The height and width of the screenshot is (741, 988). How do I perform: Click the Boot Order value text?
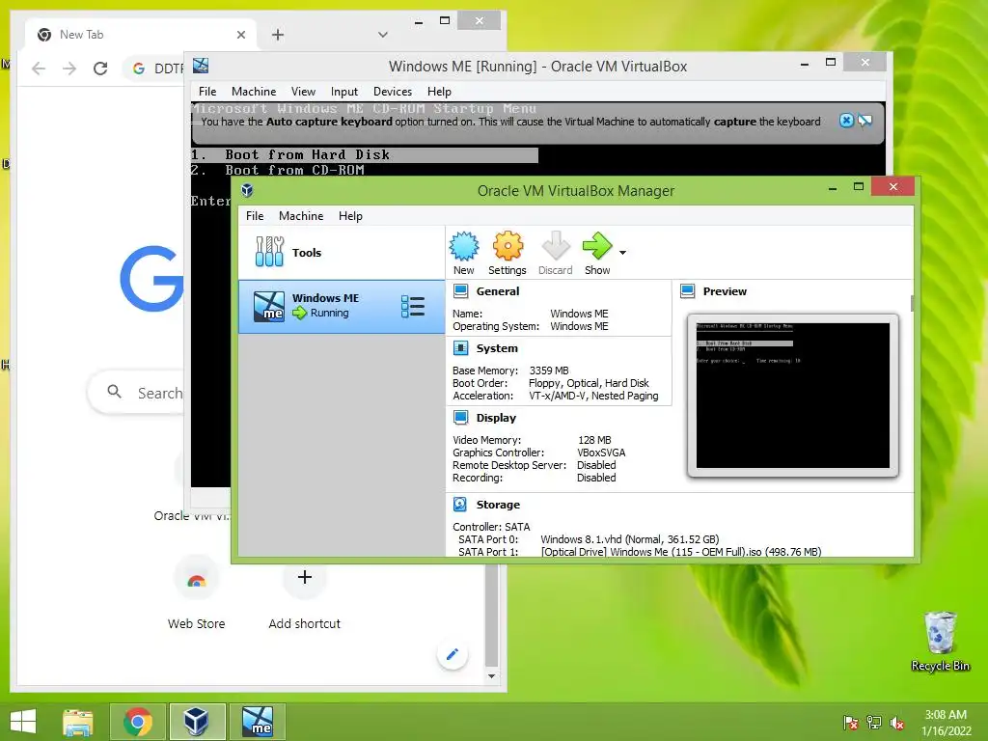click(x=589, y=383)
